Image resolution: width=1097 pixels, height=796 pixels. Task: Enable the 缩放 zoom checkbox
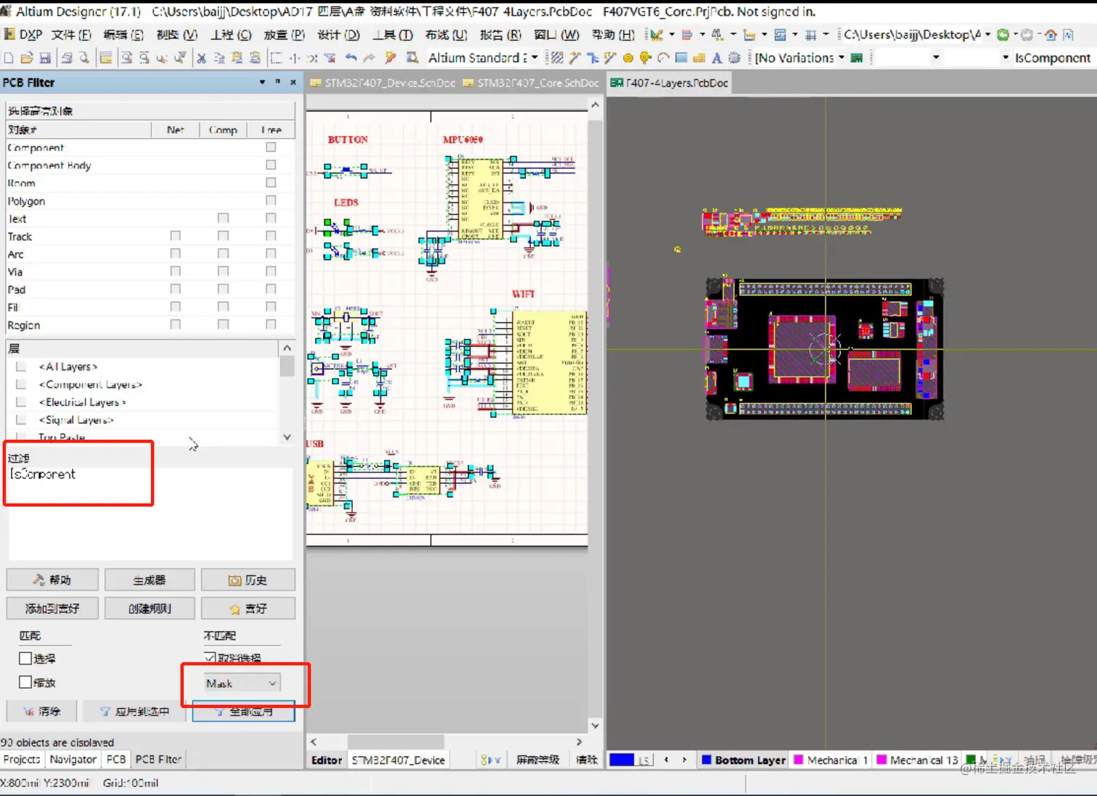click(x=25, y=682)
